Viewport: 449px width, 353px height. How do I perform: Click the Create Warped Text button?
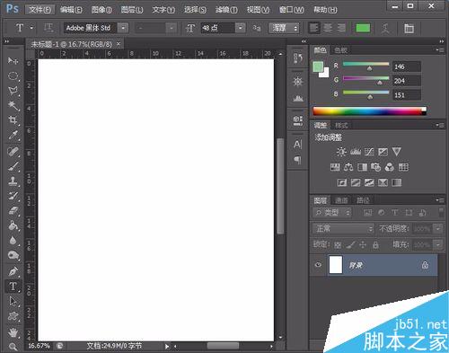[385, 29]
